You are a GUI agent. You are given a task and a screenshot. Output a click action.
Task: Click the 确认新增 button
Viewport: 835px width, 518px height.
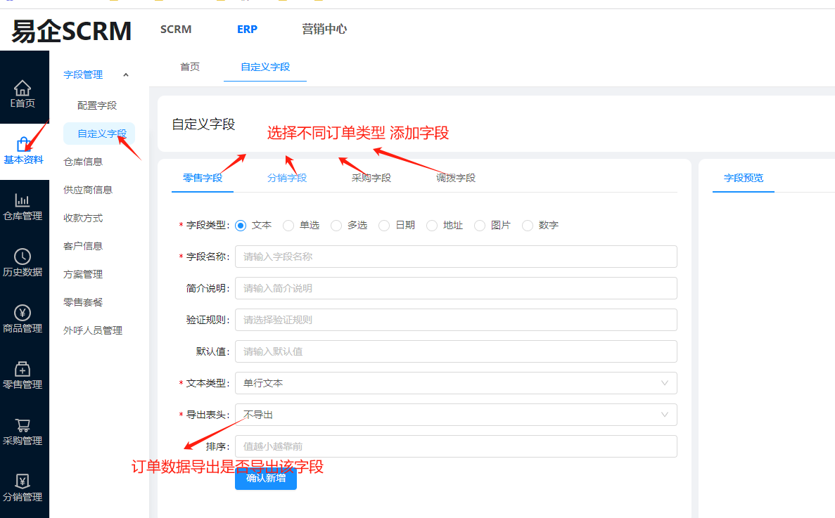click(266, 478)
